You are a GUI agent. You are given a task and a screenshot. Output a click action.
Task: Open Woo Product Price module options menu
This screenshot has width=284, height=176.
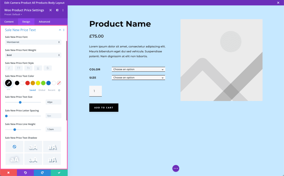(x=63, y=10)
